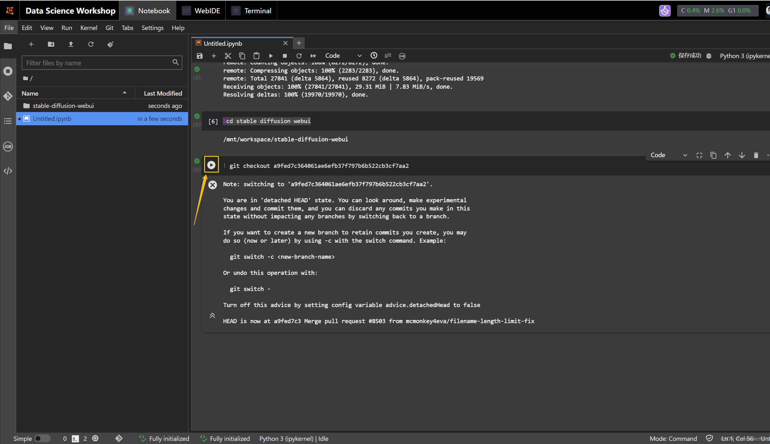Run the selected cell from toolbar

(x=271, y=56)
